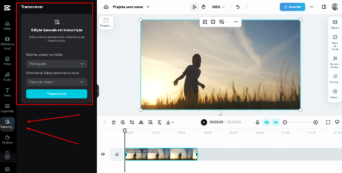Click the crop tool in the timeline toolbar
Viewport: 342px width, 173px height.
tap(132, 122)
